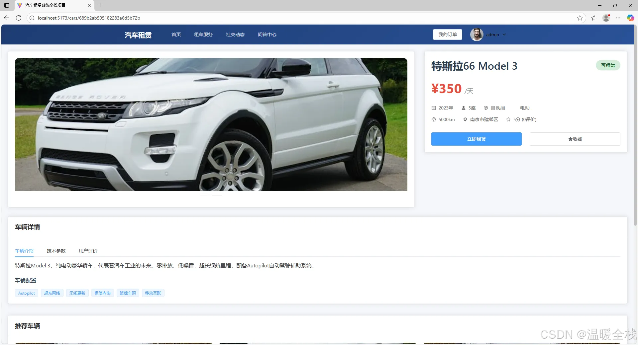The width and height of the screenshot is (638, 345).
Task: Click the Autopilot feature tag
Action: click(x=27, y=293)
